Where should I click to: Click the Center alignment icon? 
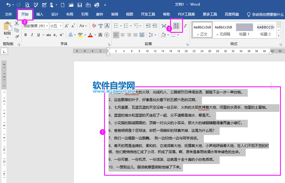pyautogui.click(x=122, y=35)
